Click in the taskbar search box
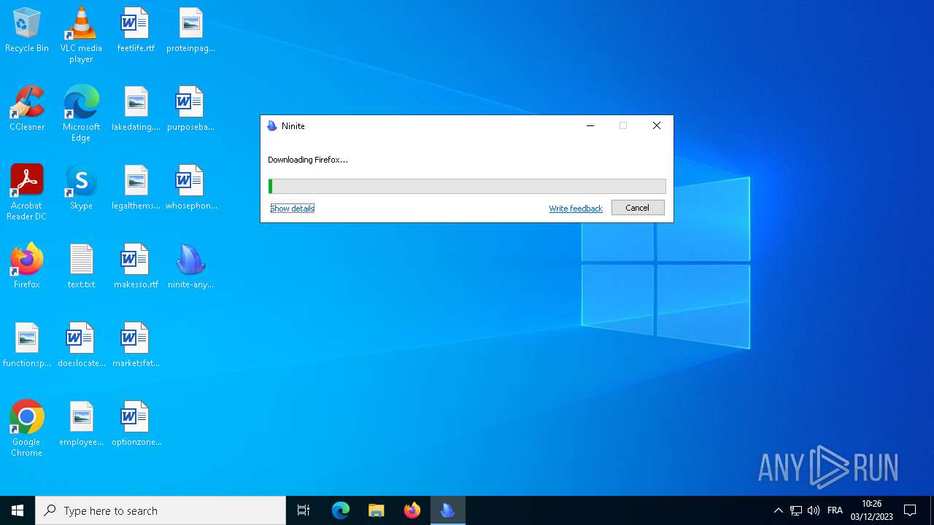The height and width of the screenshot is (525, 934). [161, 510]
